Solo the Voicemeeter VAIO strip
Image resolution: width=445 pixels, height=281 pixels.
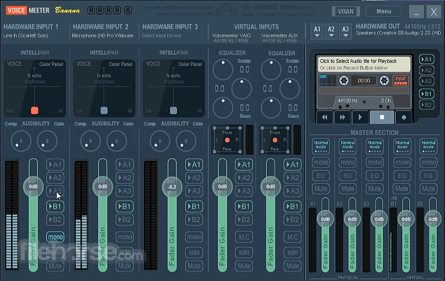pos(244,252)
